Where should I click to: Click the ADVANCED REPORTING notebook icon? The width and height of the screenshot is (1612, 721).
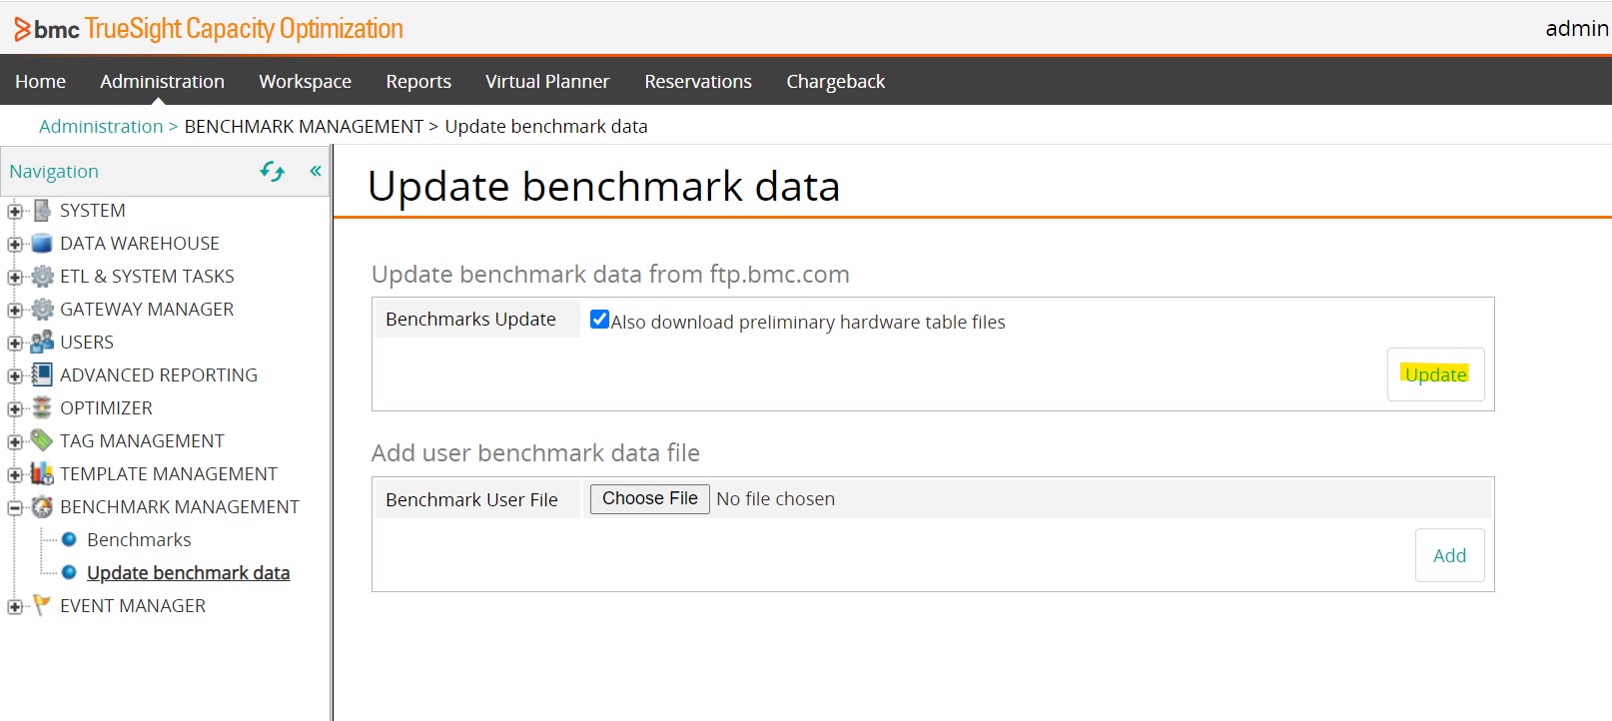[x=42, y=375]
